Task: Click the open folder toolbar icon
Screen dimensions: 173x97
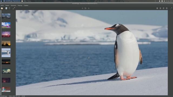Action: [x=2, y=8]
